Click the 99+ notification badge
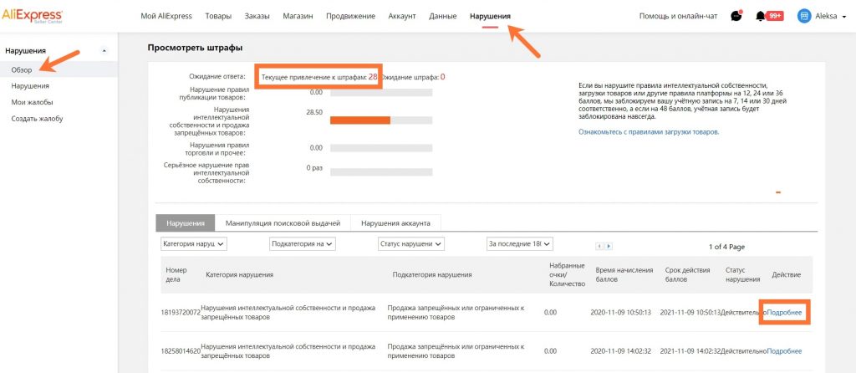Screen dimensions: 856x373 click(x=775, y=16)
